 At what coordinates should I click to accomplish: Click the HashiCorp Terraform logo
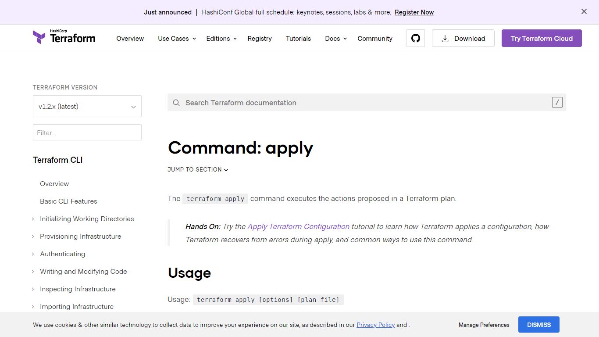[64, 37]
